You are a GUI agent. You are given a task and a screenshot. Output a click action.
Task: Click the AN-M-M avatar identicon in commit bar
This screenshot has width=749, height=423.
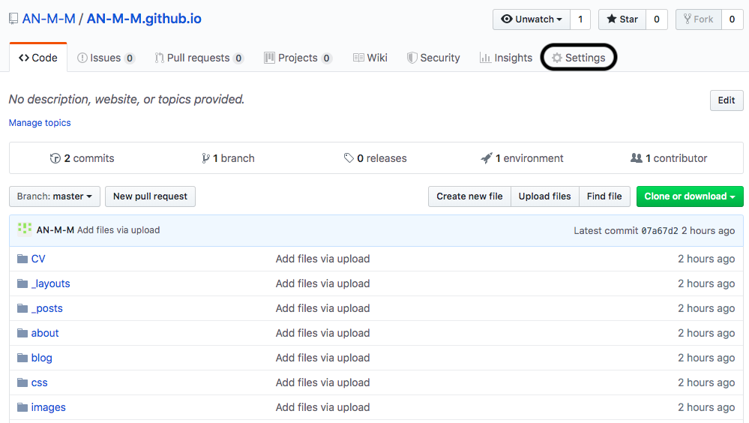coord(25,230)
